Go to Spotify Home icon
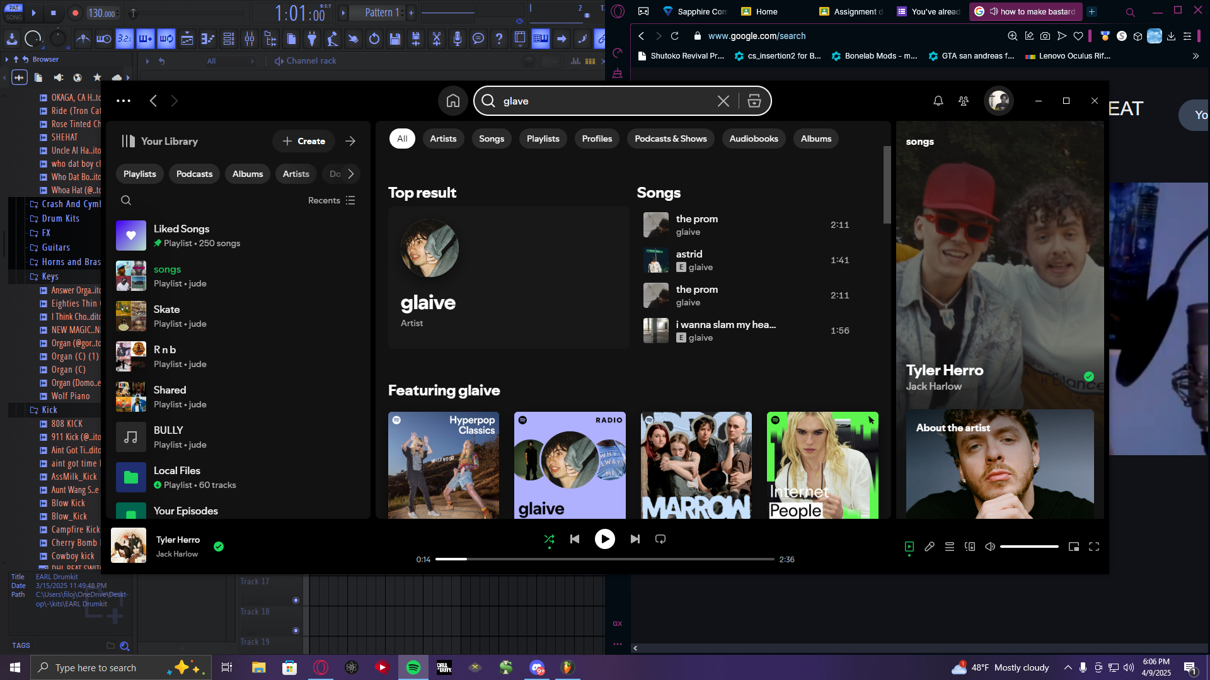The width and height of the screenshot is (1210, 680). 453,101
